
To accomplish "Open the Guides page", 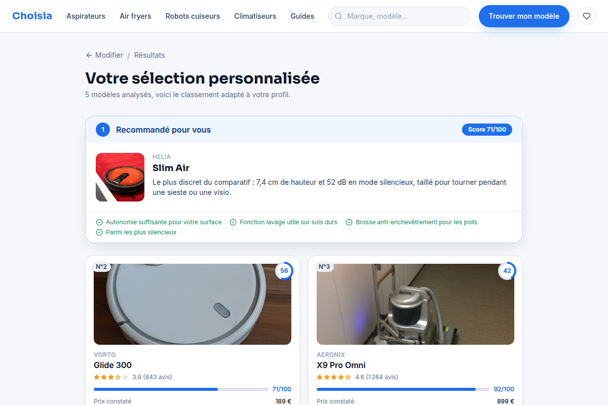I will tap(302, 16).
